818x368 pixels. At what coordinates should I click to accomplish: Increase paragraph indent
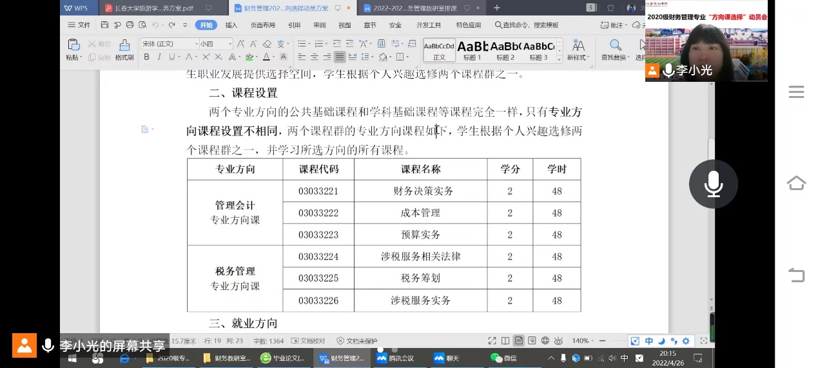click(x=349, y=44)
